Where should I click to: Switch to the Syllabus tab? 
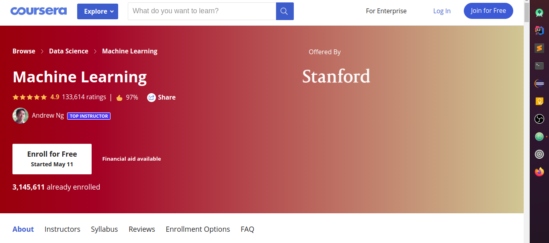click(104, 229)
